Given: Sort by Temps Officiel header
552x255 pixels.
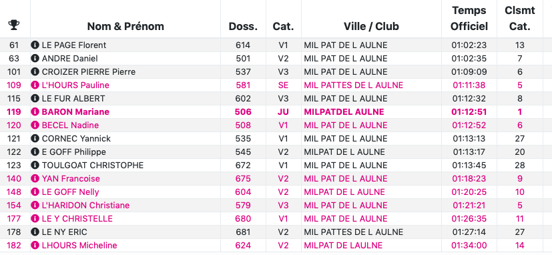Looking at the screenshot, I should pyautogui.click(x=469, y=18).
